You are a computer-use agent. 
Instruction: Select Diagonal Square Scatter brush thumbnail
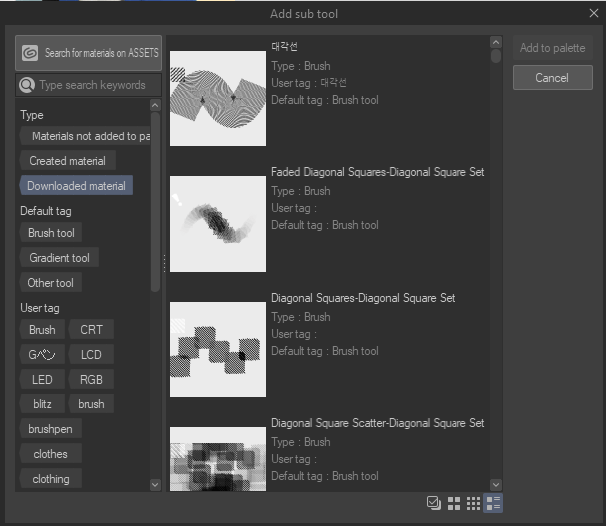pos(218,459)
